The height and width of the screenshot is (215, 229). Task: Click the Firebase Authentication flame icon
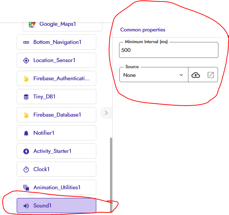coord(26,78)
